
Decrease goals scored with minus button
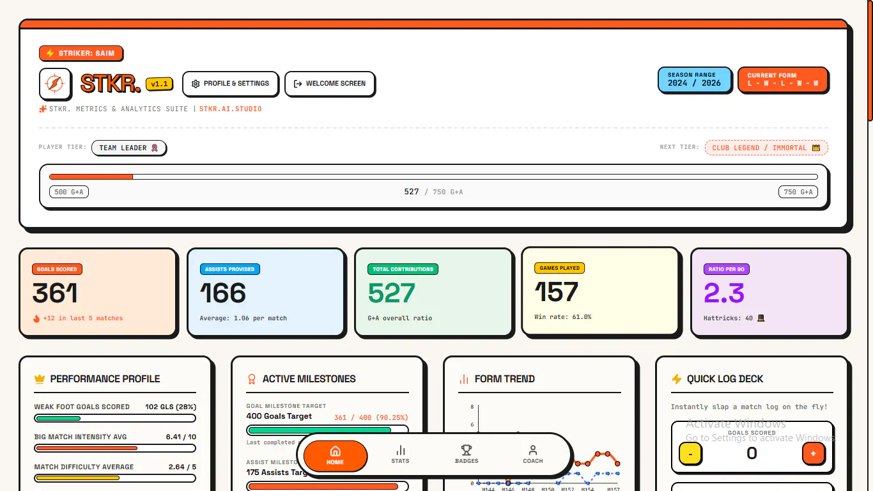[x=690, y=453]
